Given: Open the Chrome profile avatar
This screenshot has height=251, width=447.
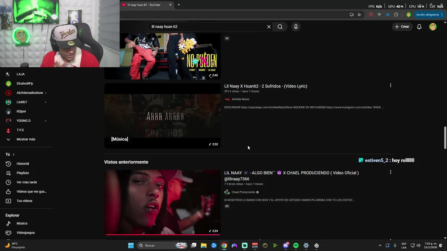Looking at the screenshot, I should [x=409, y=15].
